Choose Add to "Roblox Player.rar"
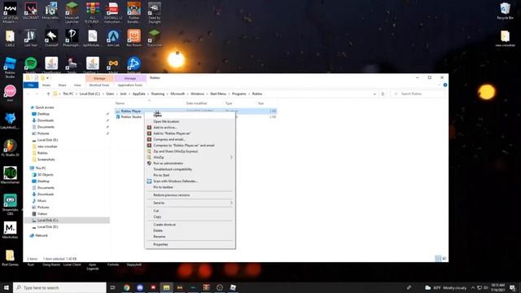This screenshot has width=521, height=293. (172, 133)
